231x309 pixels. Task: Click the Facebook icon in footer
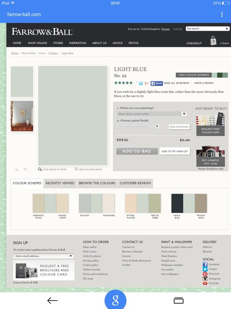pos(205,265)
